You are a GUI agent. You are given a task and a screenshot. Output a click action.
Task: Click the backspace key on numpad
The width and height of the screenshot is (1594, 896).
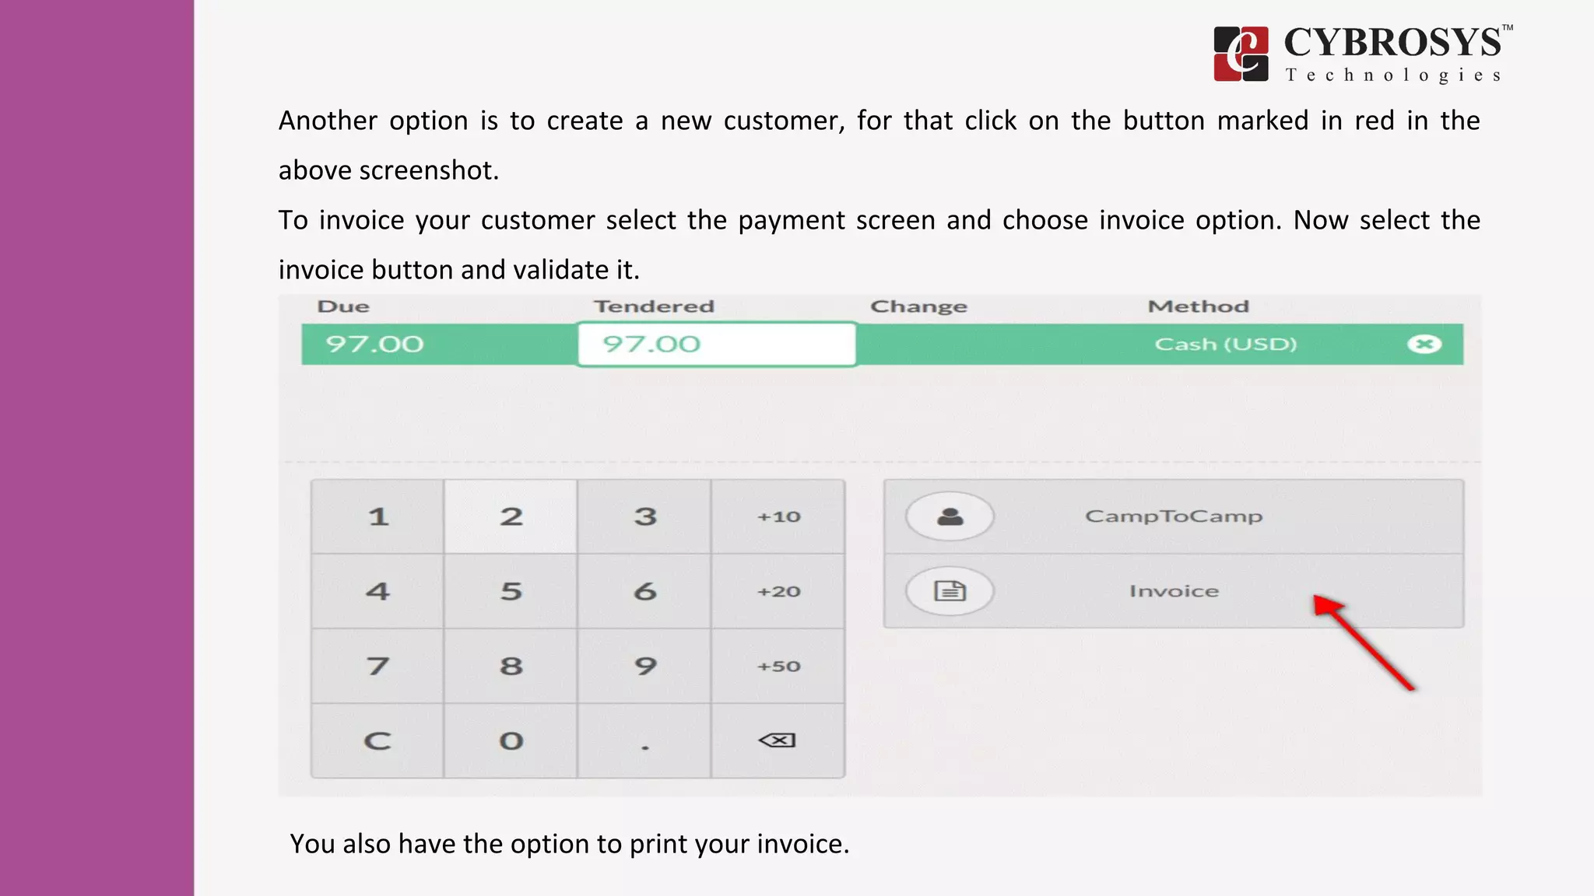tap(778, 740)
